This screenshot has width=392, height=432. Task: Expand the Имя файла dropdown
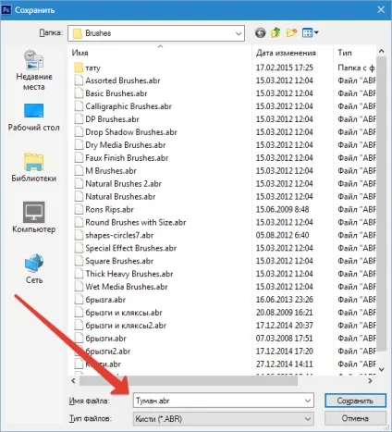(308, 401)
